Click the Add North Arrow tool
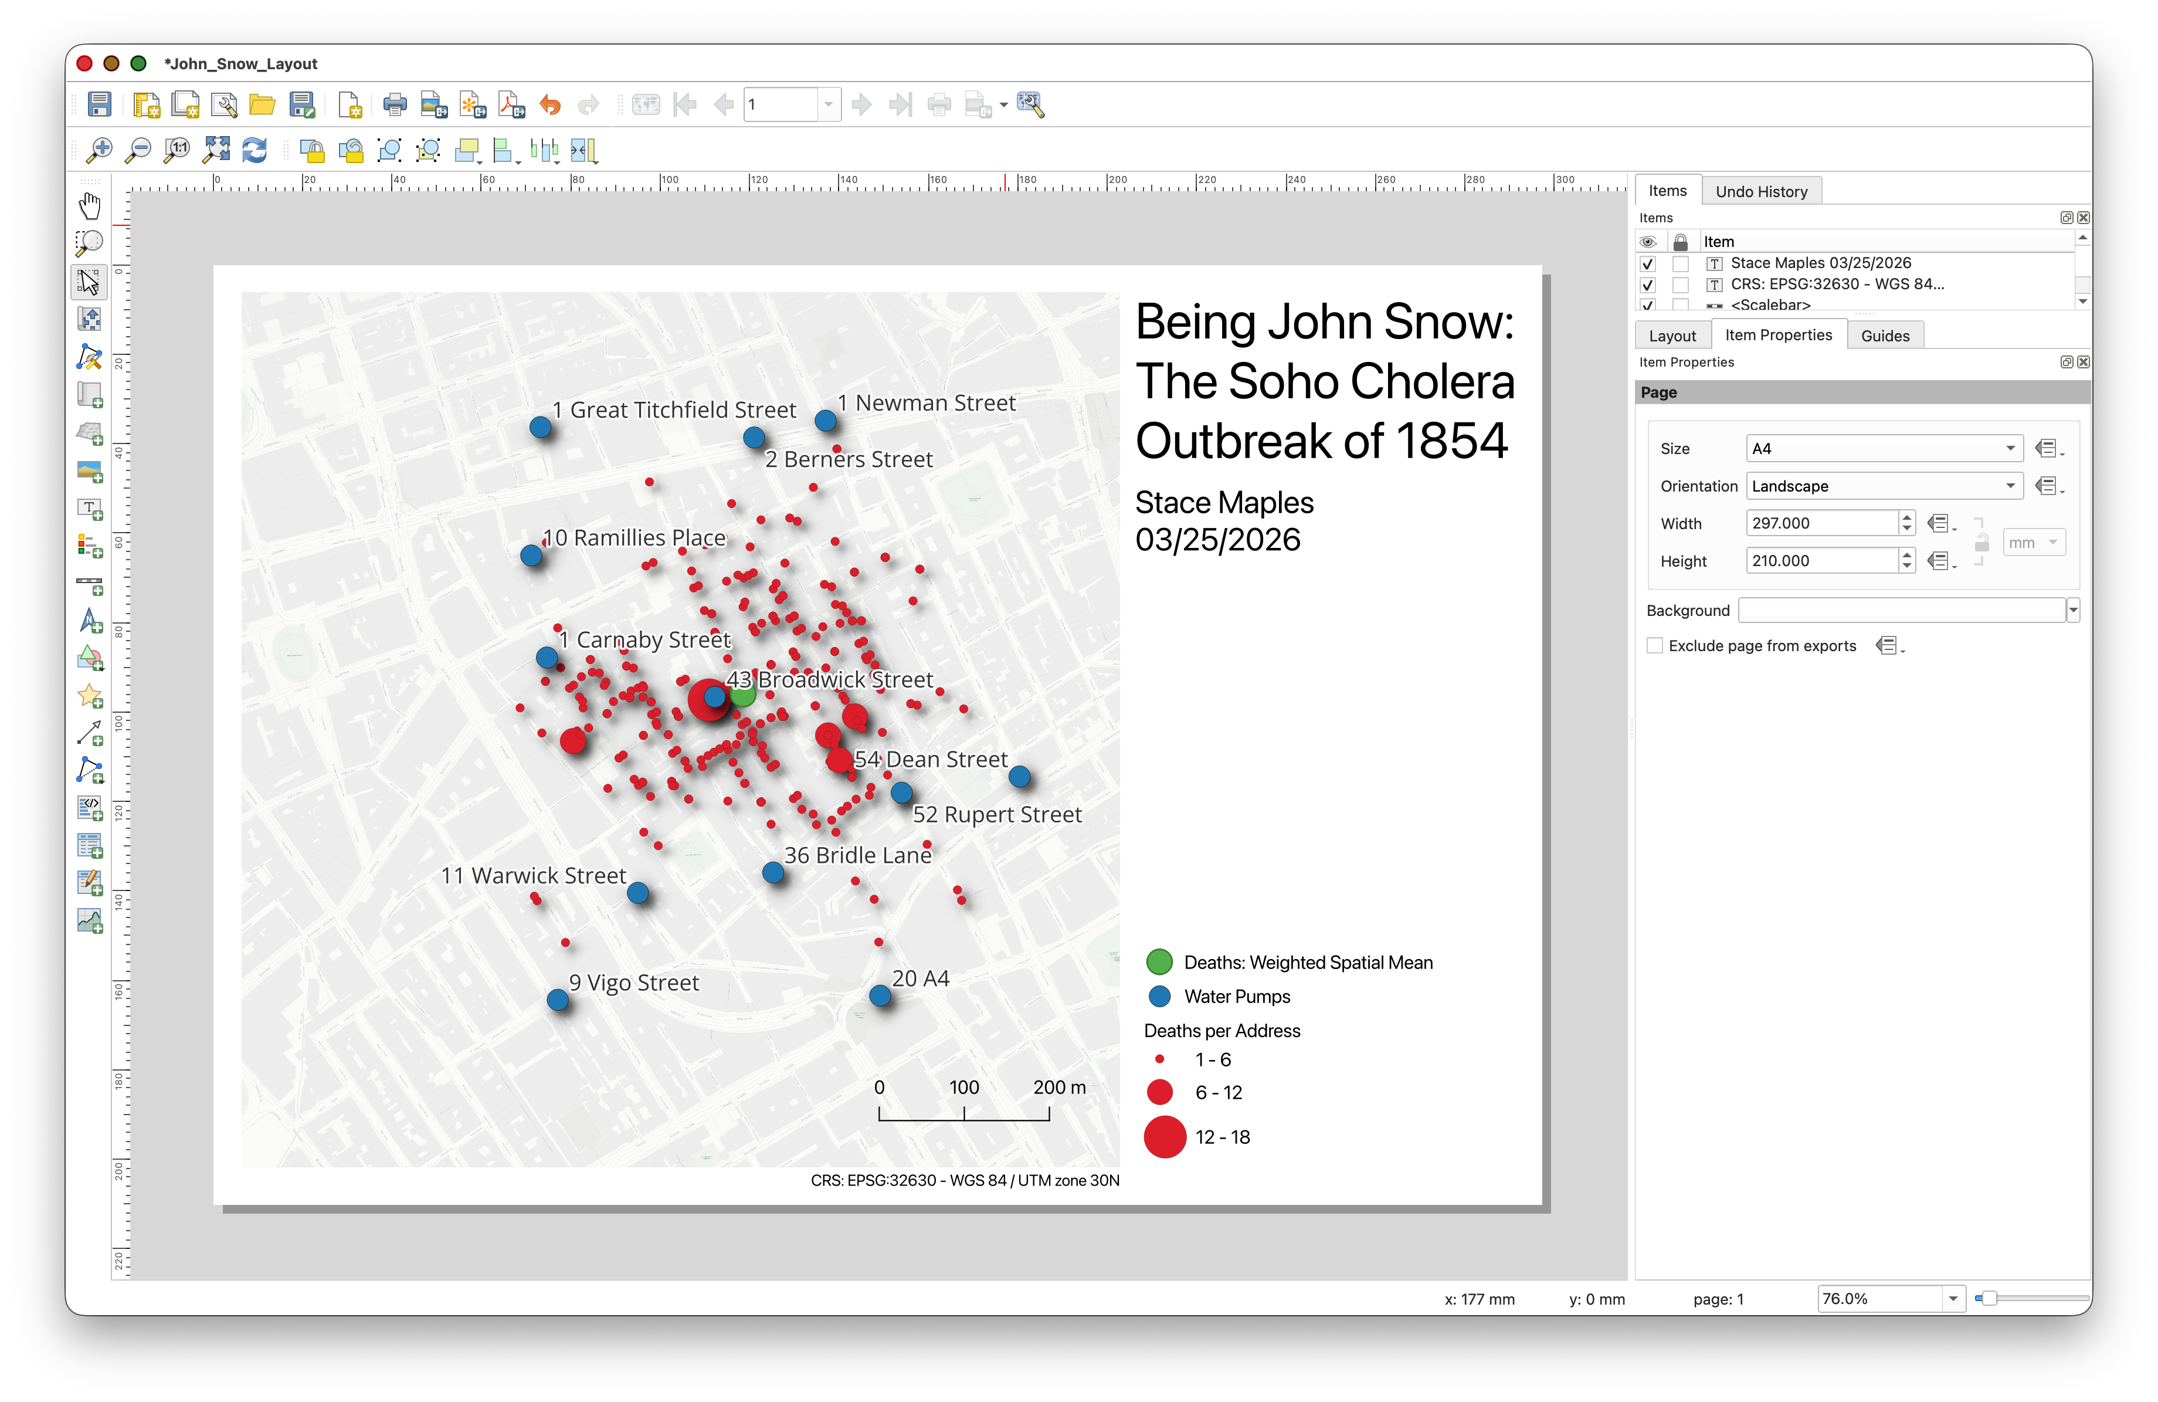Viewport: 2158px width, 1402px height. (x=89, y=621)
